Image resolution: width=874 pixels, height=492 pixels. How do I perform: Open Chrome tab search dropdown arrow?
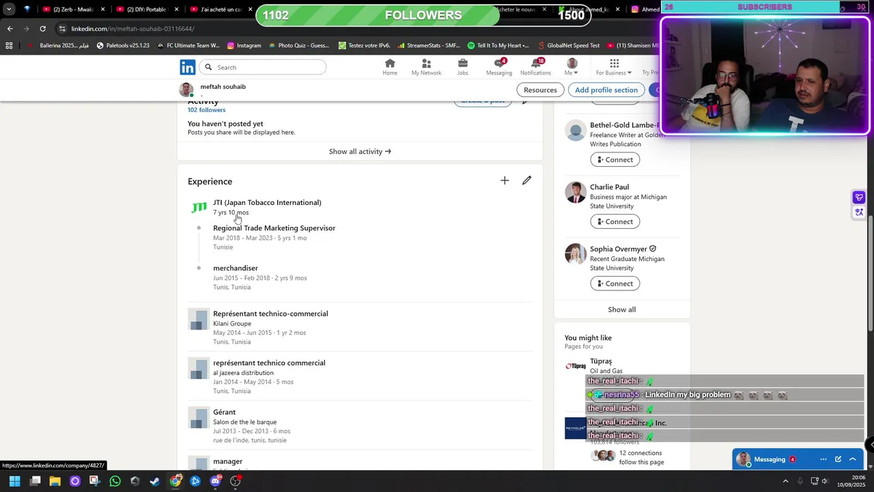pyautogui.click(x=9, y=9)
